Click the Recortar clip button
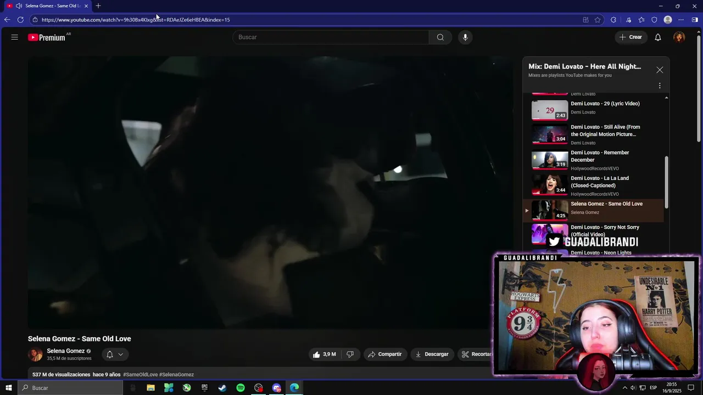Screen dimensions: 703x395 (476, 354)
